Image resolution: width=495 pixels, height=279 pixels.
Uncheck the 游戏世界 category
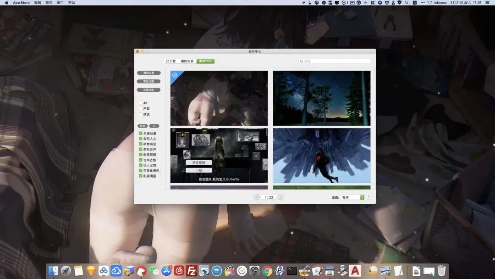[141, 150]
